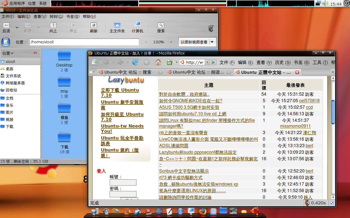Click zoom in plus in file browser
Image resolution: width=350 pixels, height=218 pixels.
coord(171,42)
